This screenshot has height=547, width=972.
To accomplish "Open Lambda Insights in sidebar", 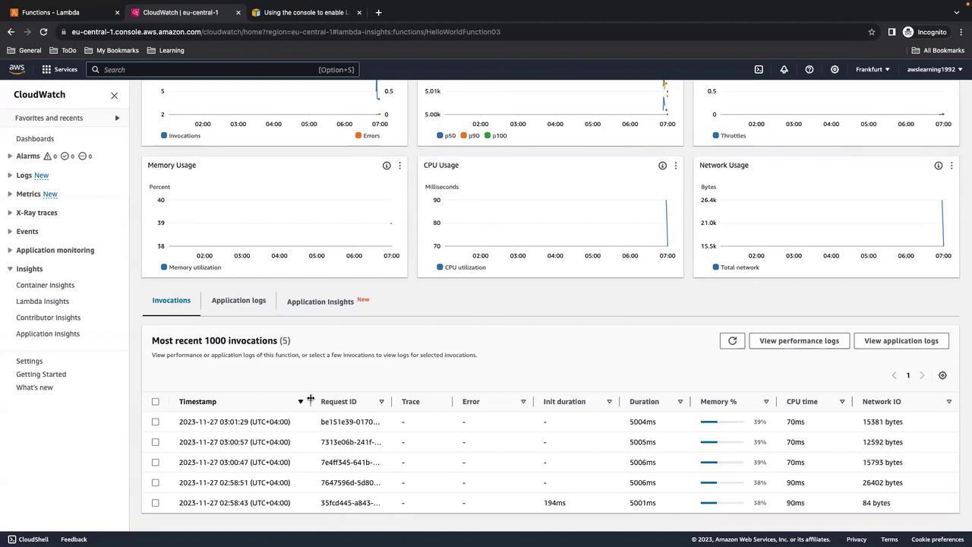I will (x=43, y=302).
